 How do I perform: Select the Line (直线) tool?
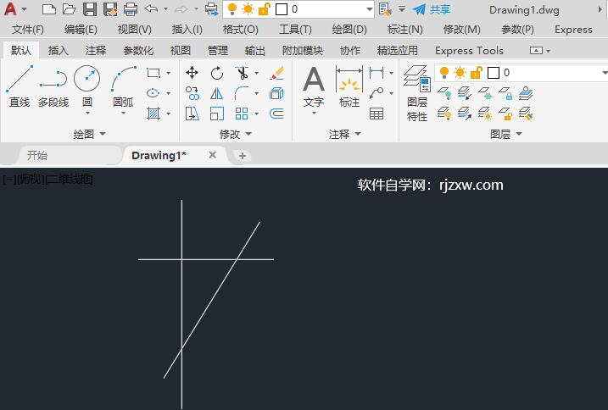(20, 86)
